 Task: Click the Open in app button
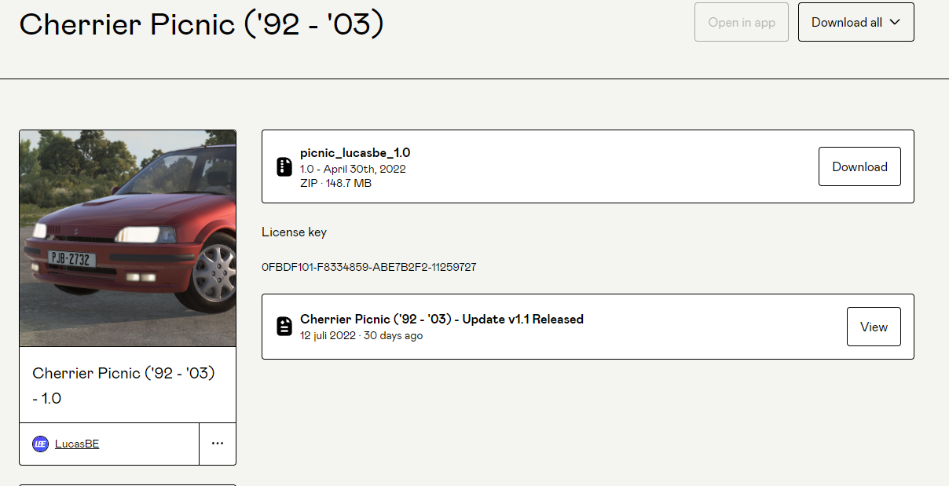tap(741, 22)
